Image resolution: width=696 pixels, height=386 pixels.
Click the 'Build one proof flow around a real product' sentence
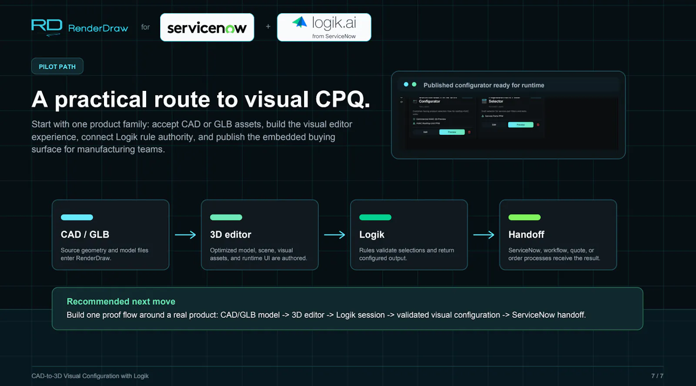pos(326,315)
